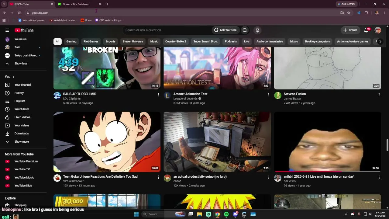The image size is (389, 219).
Task: Click the Ask YouTube button
Action: tap(225, 30)
